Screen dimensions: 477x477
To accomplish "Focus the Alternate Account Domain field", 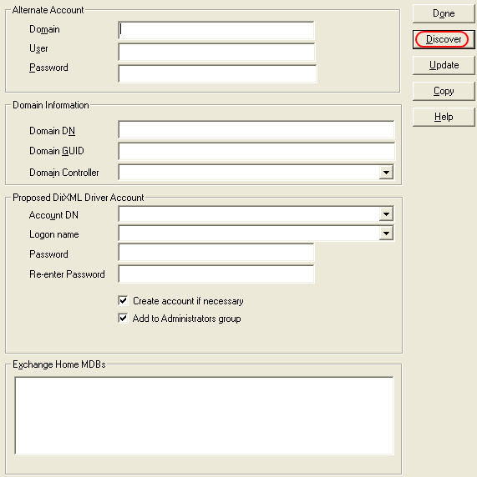I will tap(216, 30).
